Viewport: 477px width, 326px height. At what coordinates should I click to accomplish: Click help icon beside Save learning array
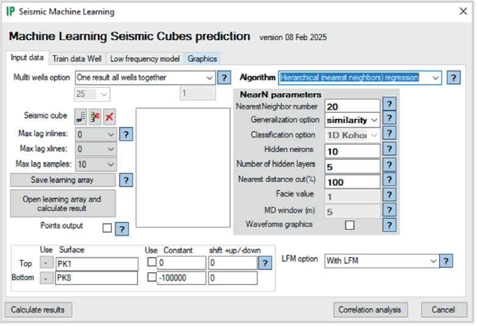(125, 180)
